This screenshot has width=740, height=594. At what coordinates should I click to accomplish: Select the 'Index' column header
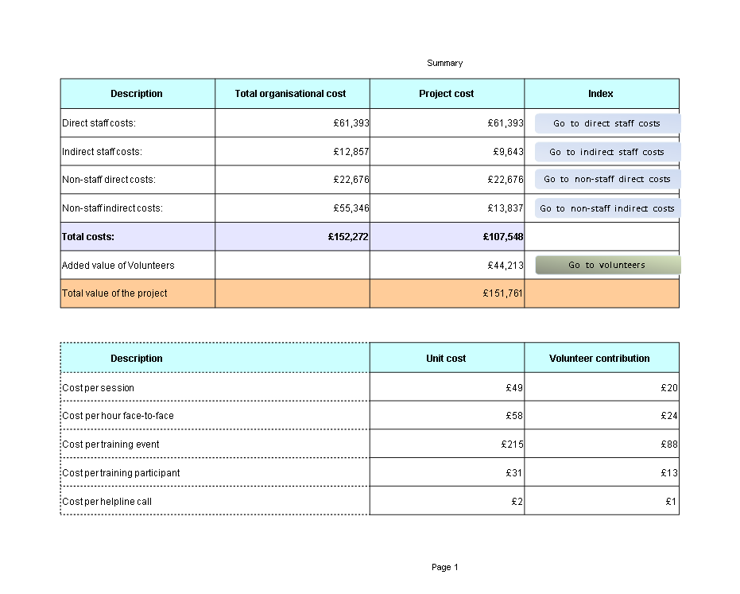pos(602,94)
